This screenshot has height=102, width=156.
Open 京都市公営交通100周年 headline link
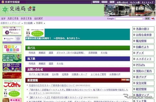click(53, 38)
